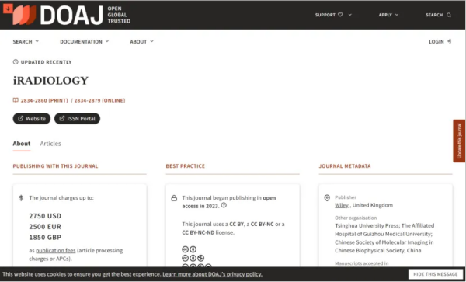
Task: Open the journal Website button
Action: click(x=32, y=119)
